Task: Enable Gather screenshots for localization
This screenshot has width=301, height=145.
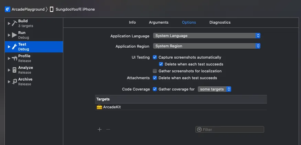Action: click(155, 71)
